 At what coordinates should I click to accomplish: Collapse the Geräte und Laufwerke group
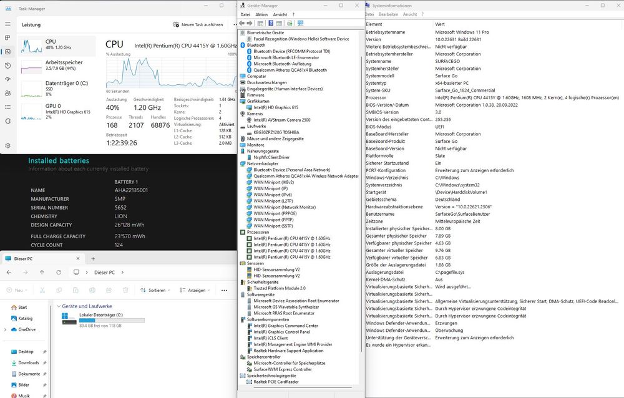[x=58, y=307]
